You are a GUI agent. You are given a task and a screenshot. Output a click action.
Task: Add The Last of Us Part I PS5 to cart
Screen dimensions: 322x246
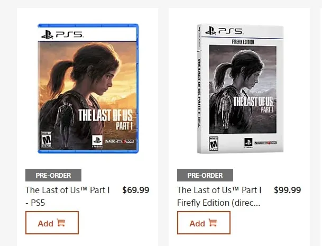coord(52,223)
